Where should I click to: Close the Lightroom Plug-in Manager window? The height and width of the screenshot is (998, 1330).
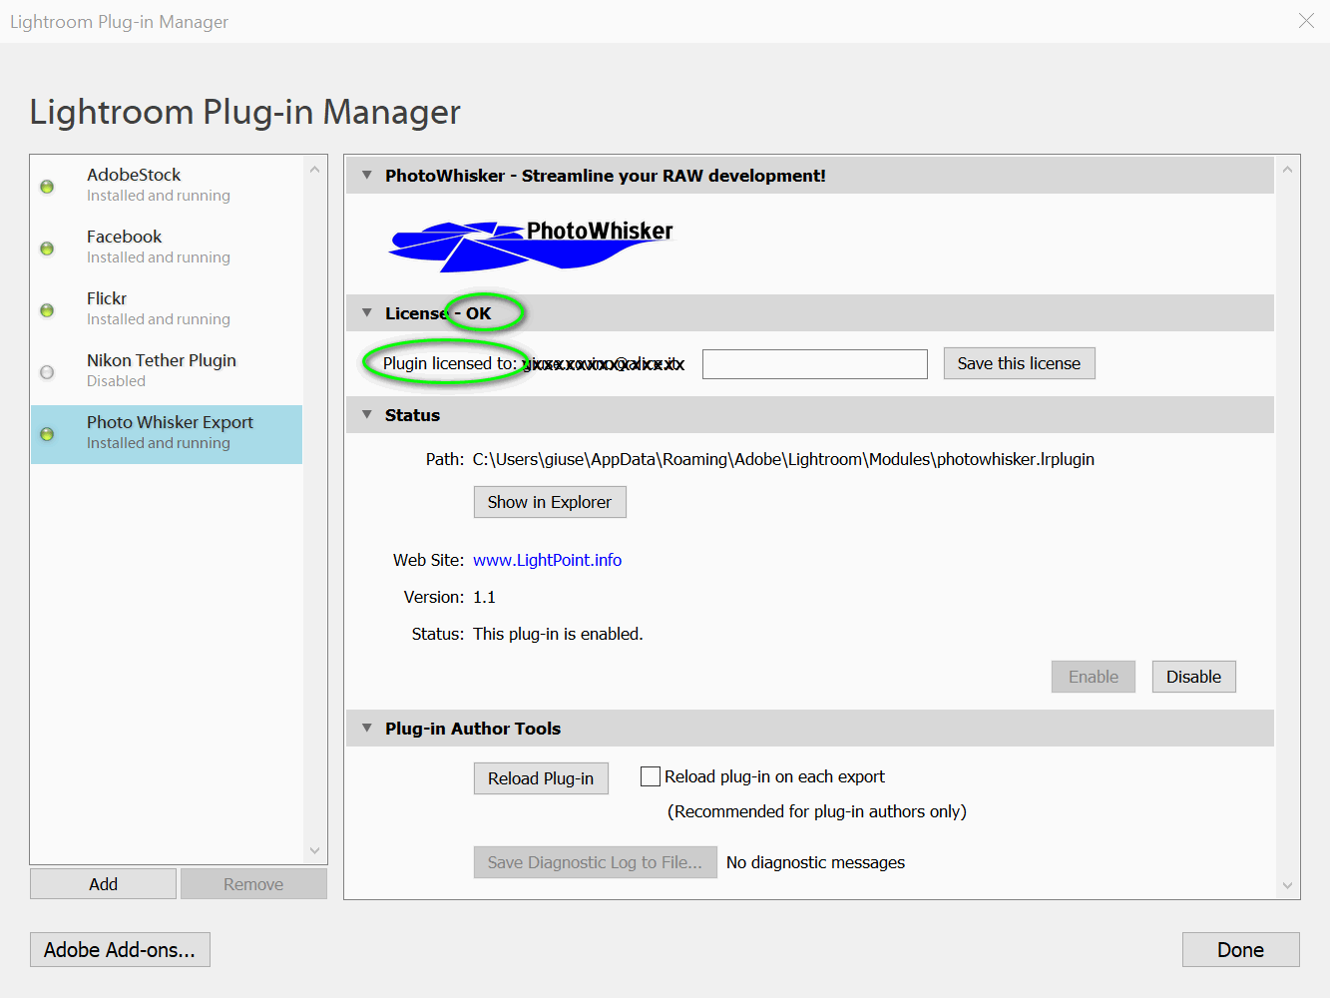pos(1306,21)
